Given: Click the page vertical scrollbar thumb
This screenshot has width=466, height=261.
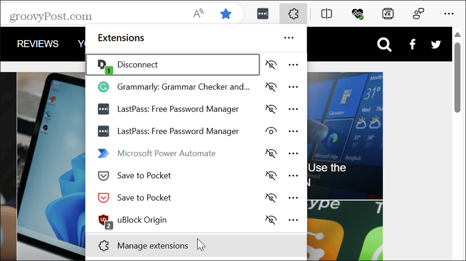Looking at the screenshot, I should 457,78.
